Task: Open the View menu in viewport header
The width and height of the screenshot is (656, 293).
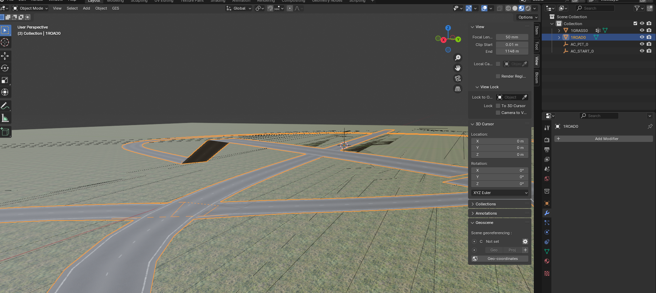Action: [x=57, y=8]
